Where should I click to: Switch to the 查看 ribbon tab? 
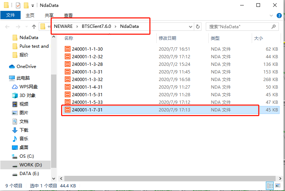[x=68, y=16]
